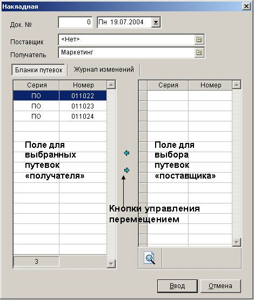
Task: Click Номер column header in right table
Action: [210, 85]
